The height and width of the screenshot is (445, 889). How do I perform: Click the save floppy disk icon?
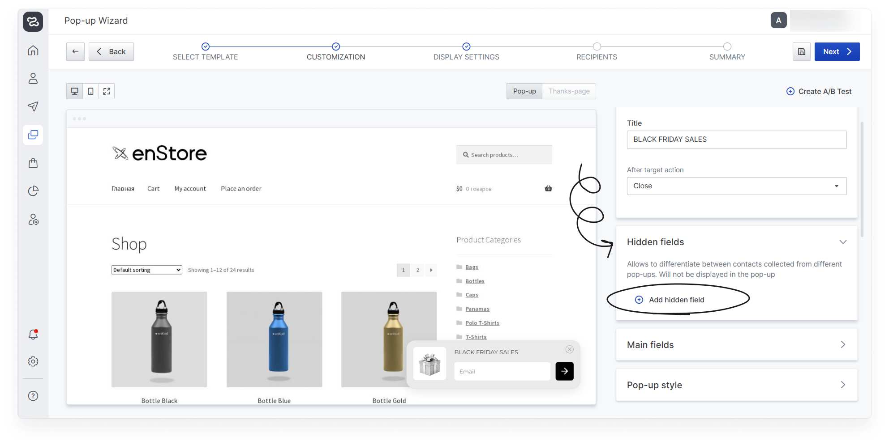point(802,52)
